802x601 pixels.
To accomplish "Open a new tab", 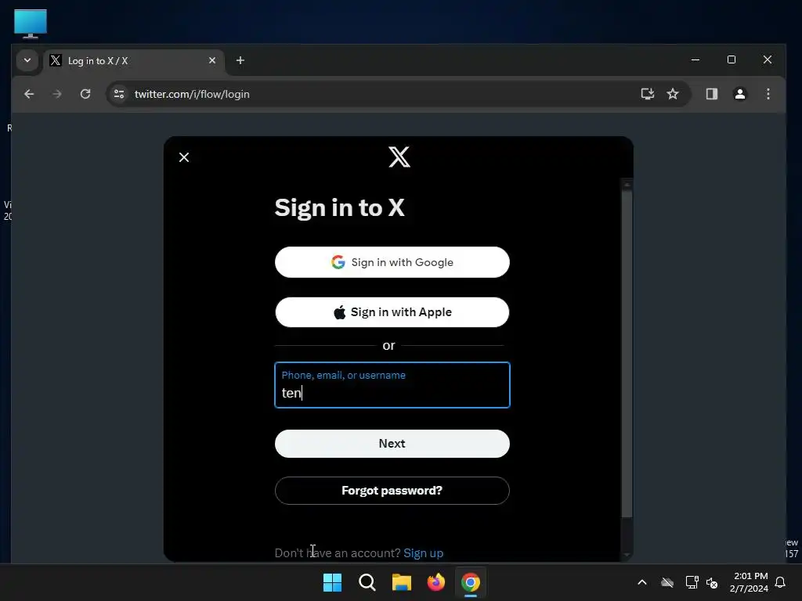I will tap(240, 60).
